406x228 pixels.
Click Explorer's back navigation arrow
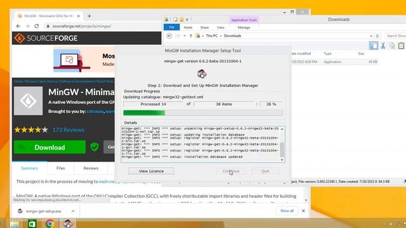[x=169, y=36]
